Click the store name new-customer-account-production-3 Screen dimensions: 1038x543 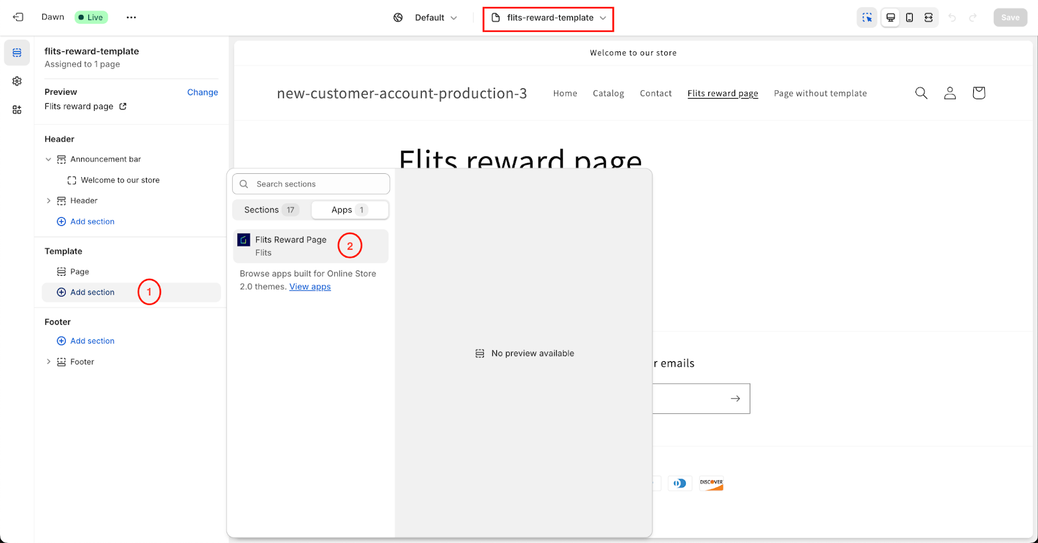coord(402,93)
